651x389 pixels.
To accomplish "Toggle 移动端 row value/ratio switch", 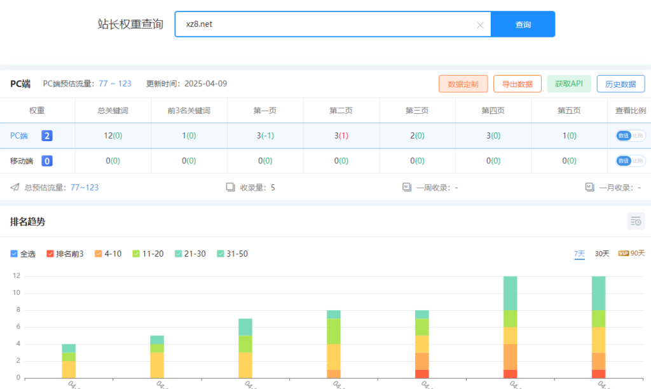I will coord(630,161).
